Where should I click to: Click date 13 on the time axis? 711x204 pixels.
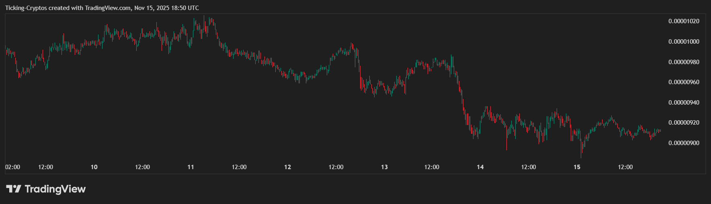pyautogui.click(x=384, y=167)
